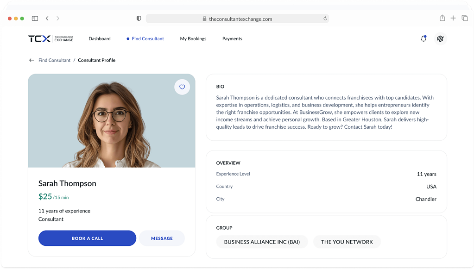Click the back arrow beside Find Consultant breadcrumb

pos(32,60)
